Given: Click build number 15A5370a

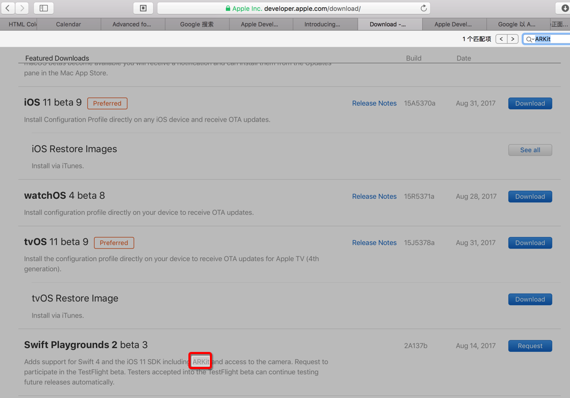Looking at the screenshot, I should click(420, 103).
